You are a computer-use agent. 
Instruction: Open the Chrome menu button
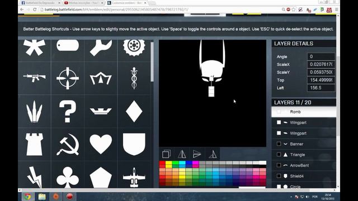[337, 9]
